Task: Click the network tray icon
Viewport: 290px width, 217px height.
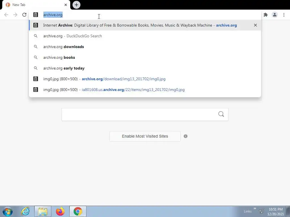Action: click(261, 211)
